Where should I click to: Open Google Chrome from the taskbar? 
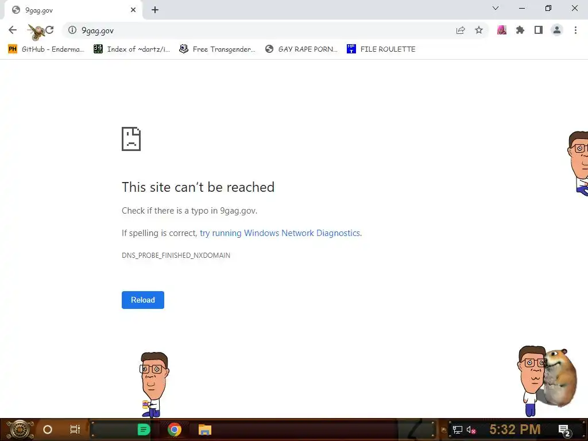click(x=175, y=430)
